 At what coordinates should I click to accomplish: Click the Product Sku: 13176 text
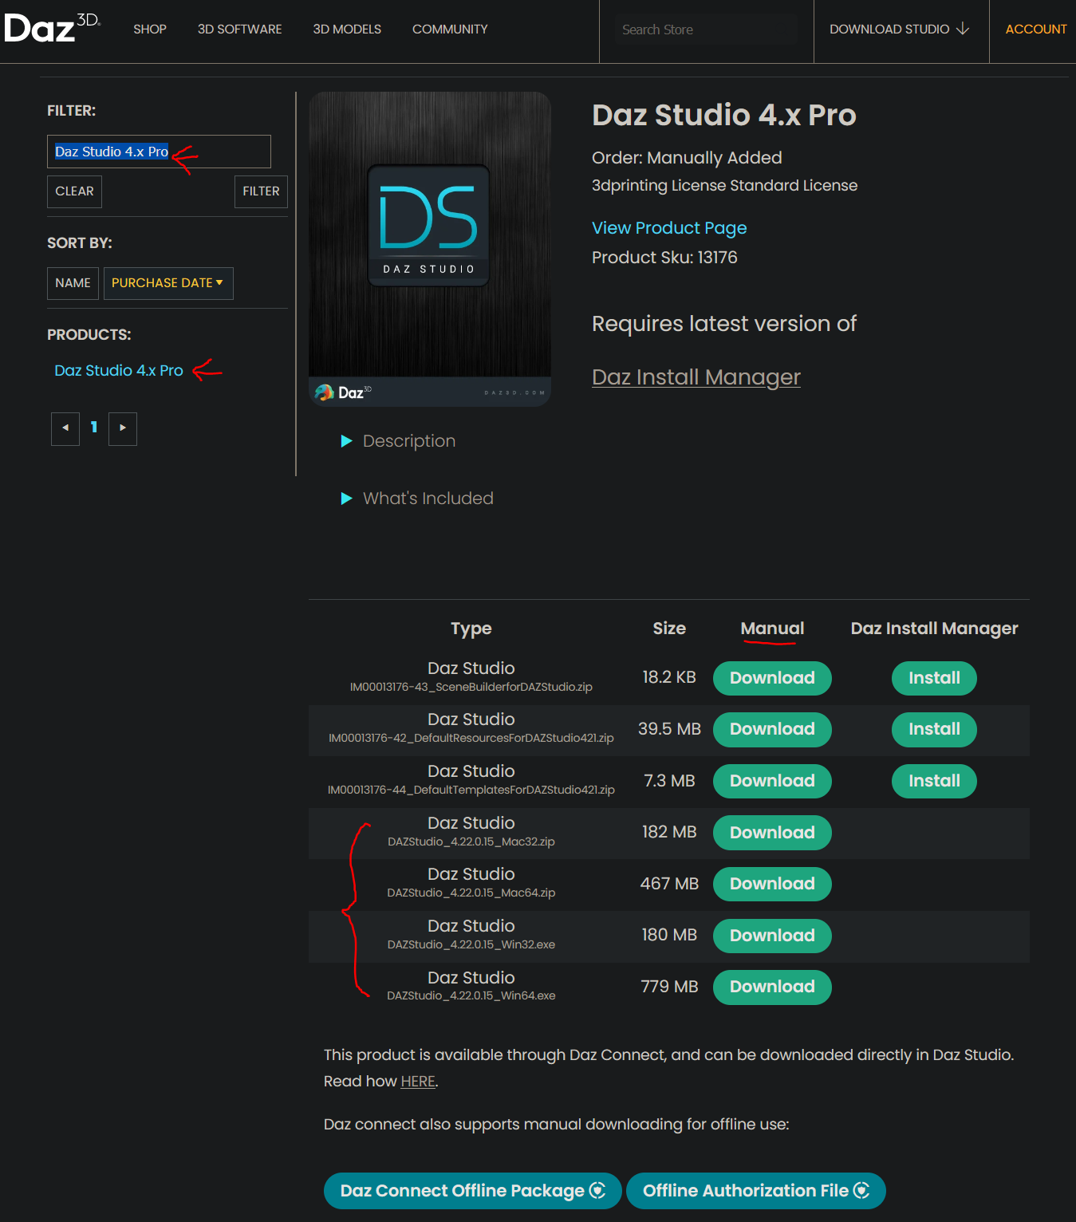[x=664, y=258]
